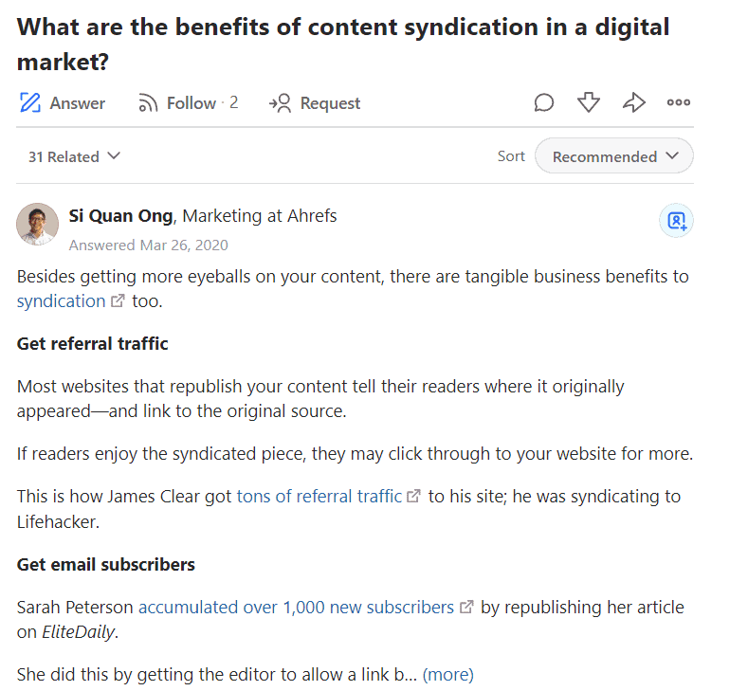The image size is (748, 691).
Task: Expand answer with (more) link
Action: [x=447, y=674]
